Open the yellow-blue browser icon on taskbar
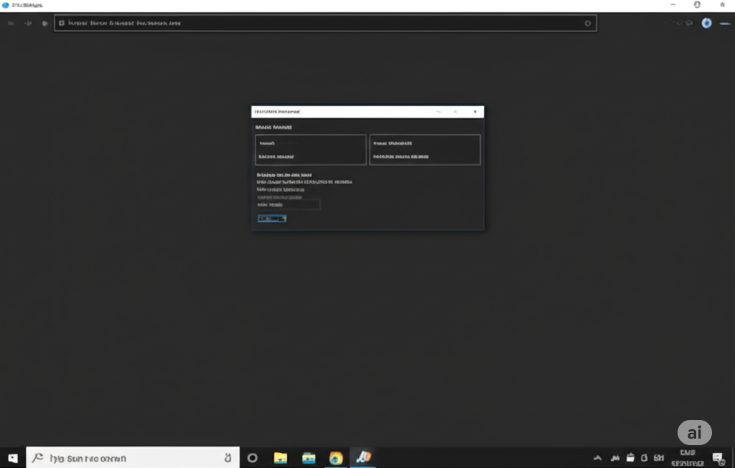Screen dimensions: 735x468 coord(336,458)
